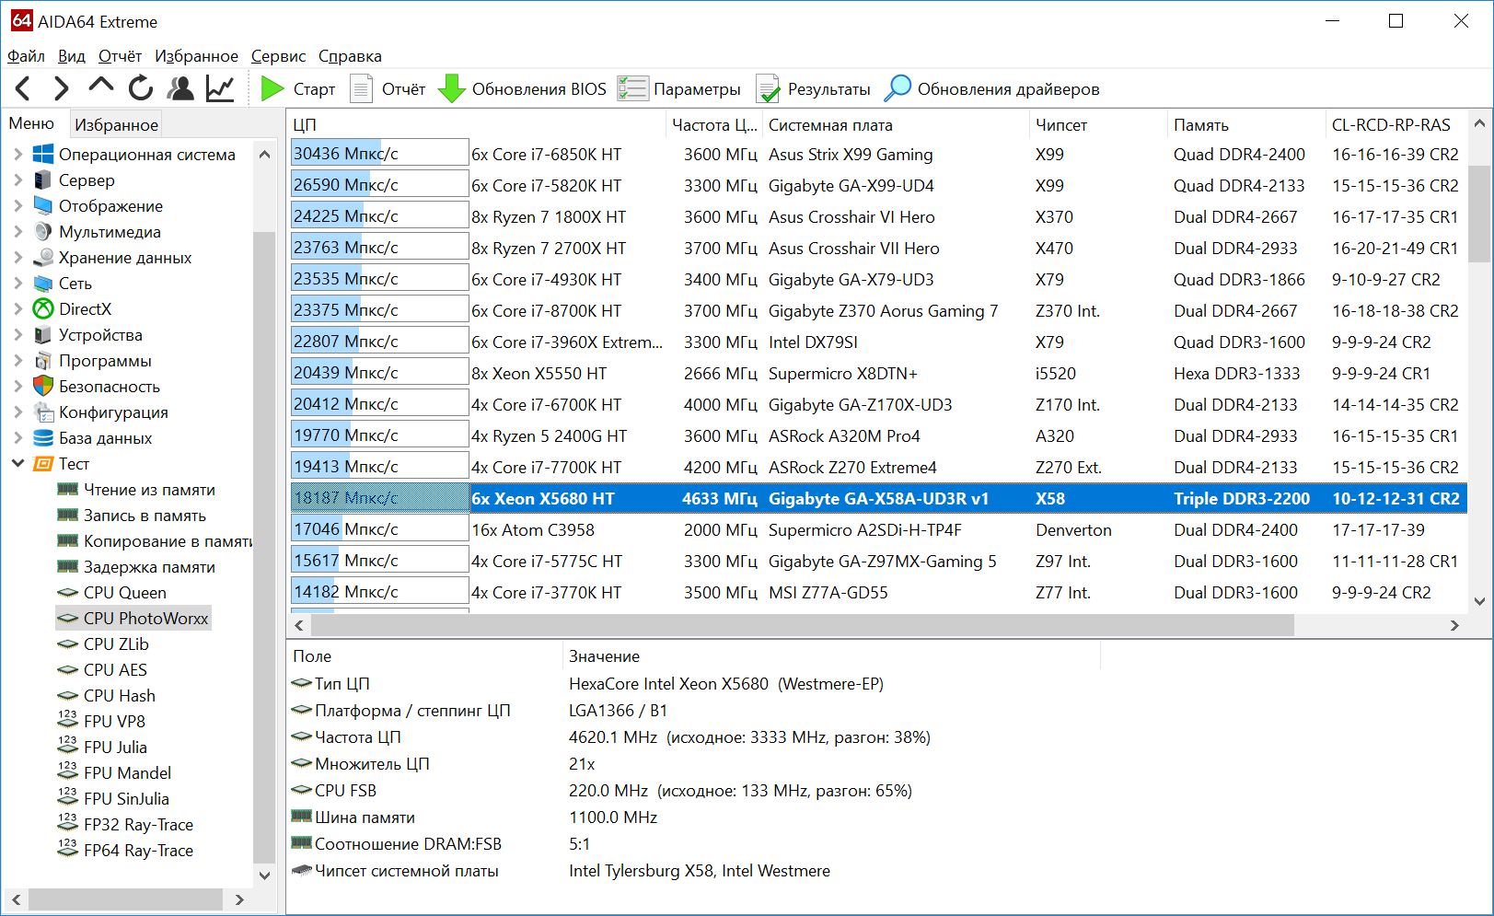Select the FPU SinJulia benchmark
This screenshot has height=916, width=1494.
coord(126,799)
